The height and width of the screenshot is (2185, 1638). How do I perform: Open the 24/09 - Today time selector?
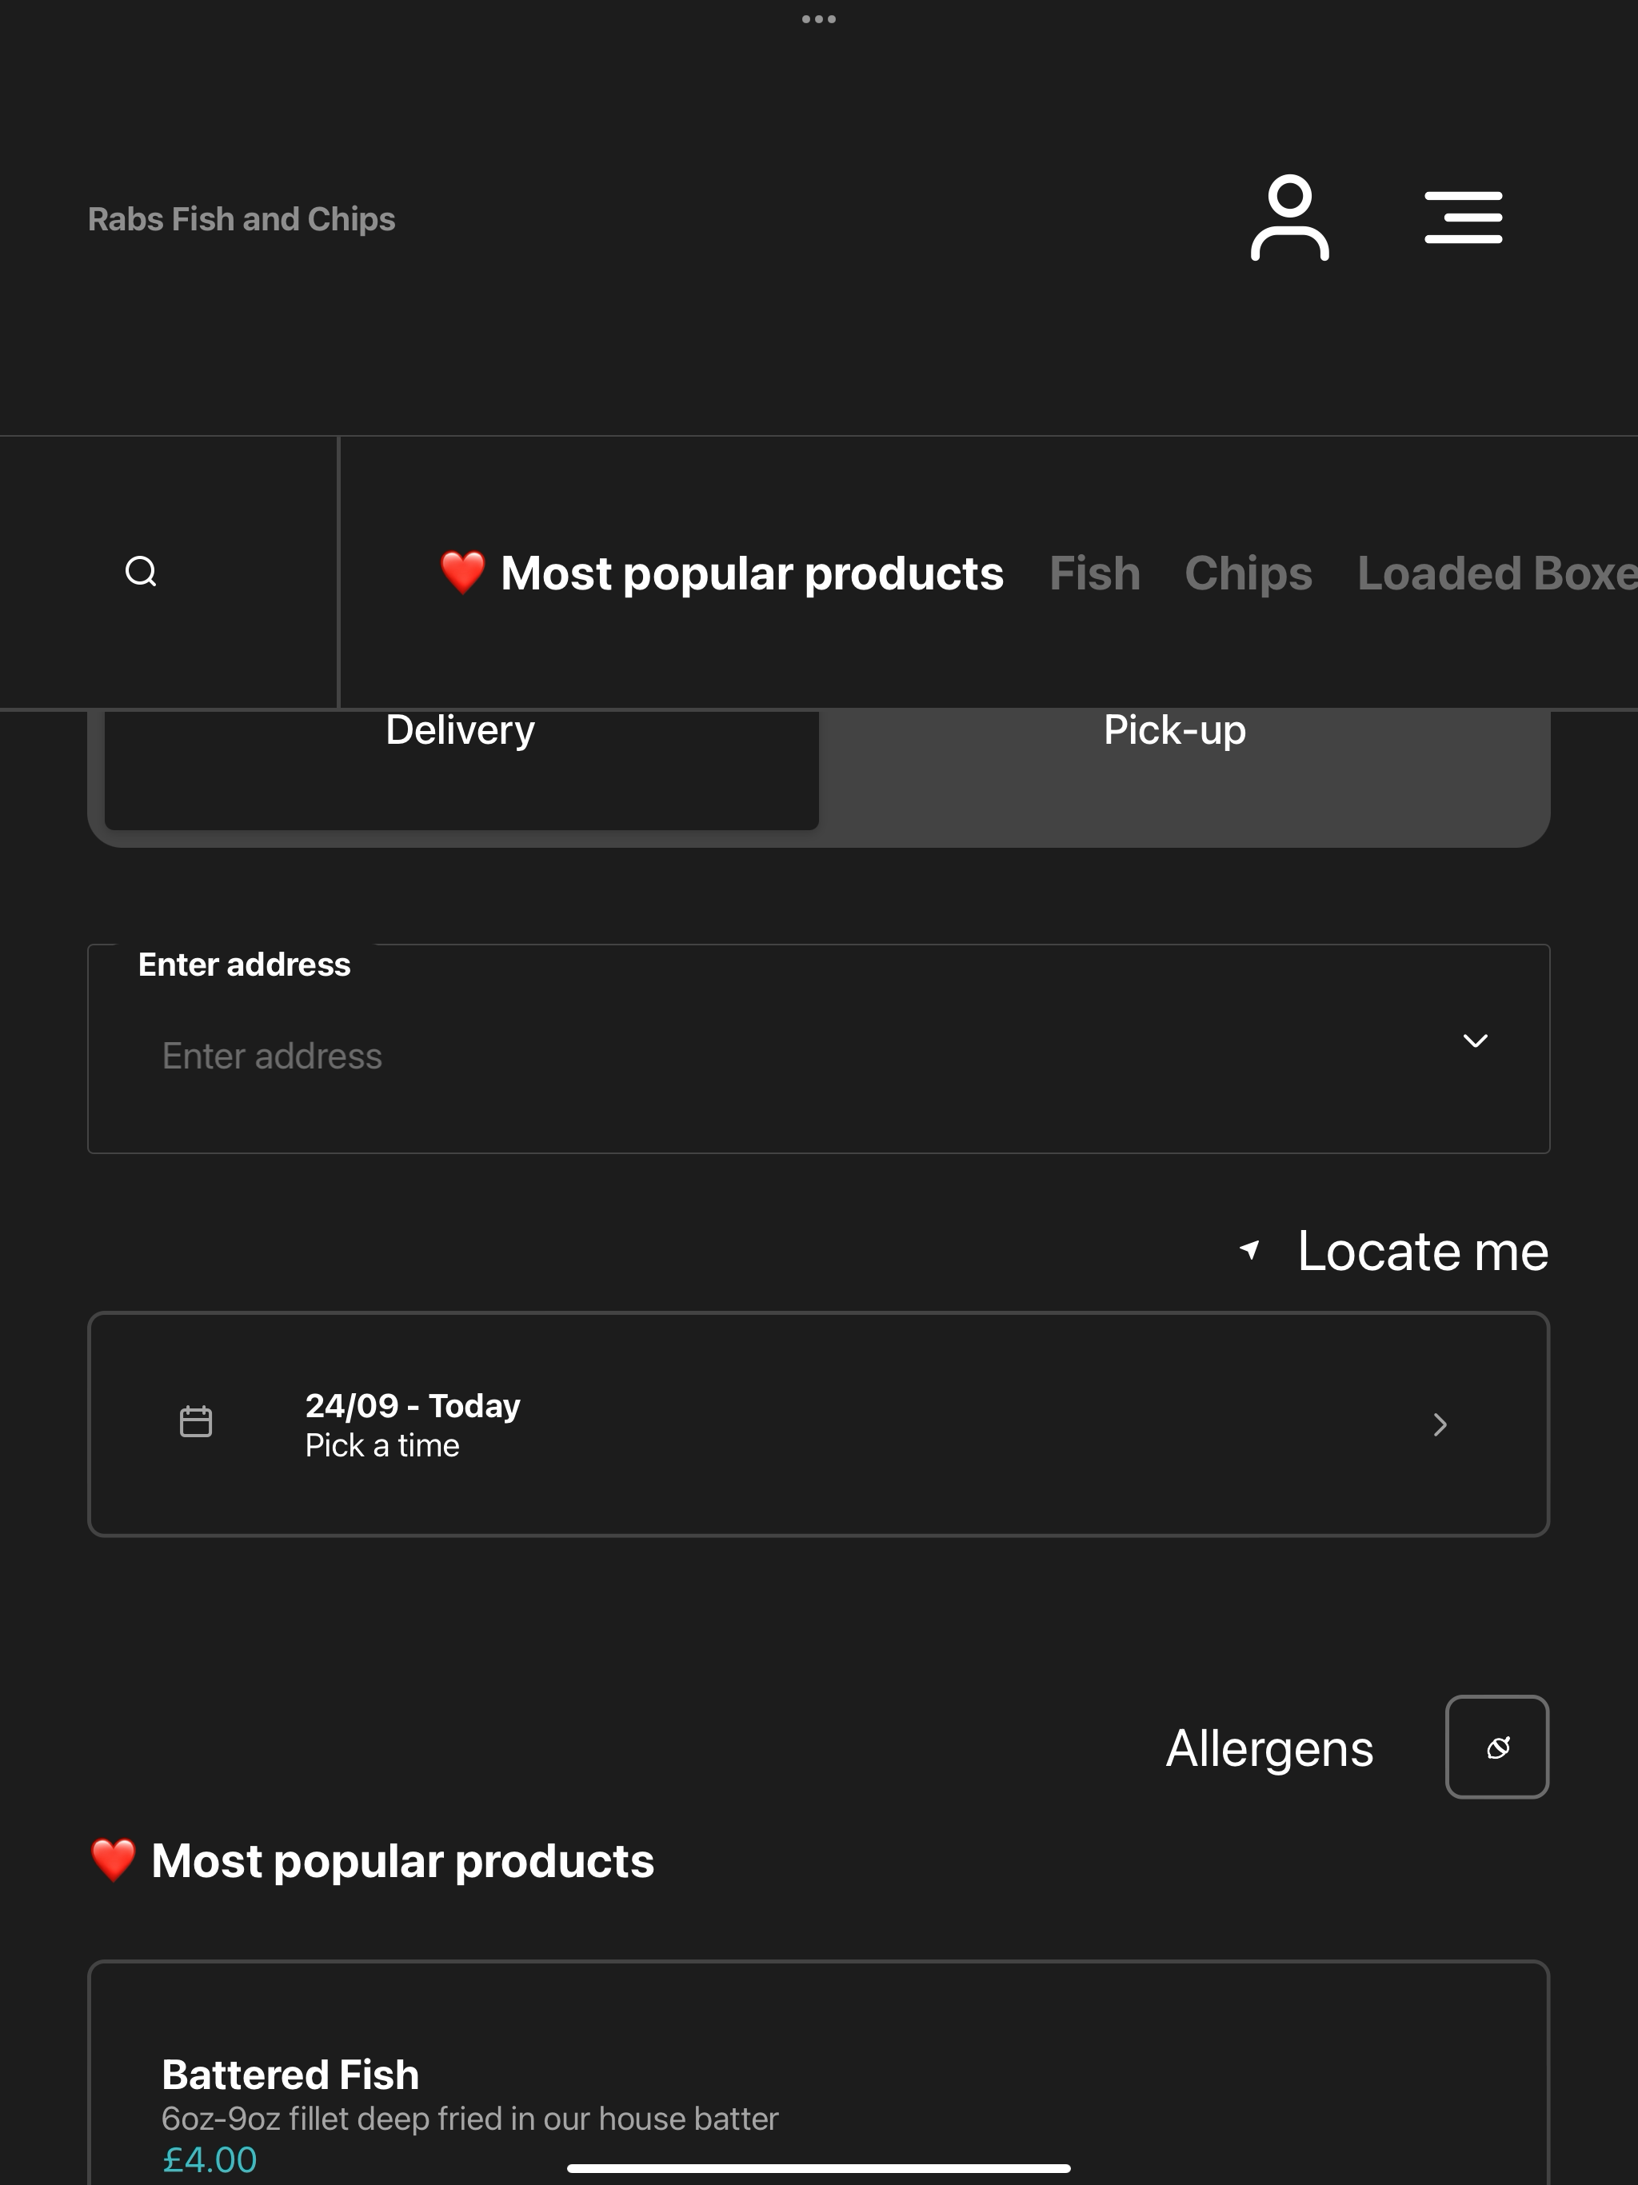[819, 1424]
